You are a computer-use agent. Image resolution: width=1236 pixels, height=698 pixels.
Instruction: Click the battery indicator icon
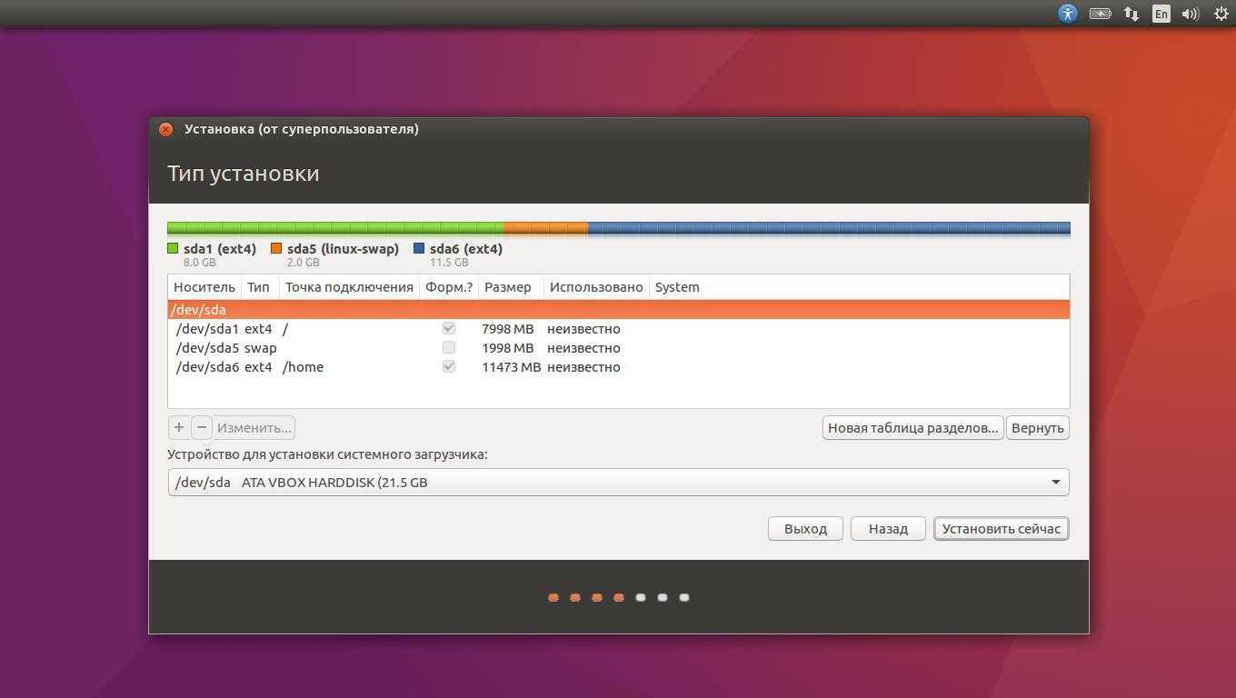point(1100,14)
